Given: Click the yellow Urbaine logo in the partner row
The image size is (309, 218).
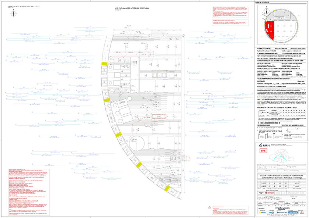Looking at the screenshot, I should [x=262, y=212].
